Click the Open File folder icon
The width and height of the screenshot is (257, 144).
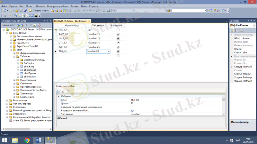coord(17,11)
